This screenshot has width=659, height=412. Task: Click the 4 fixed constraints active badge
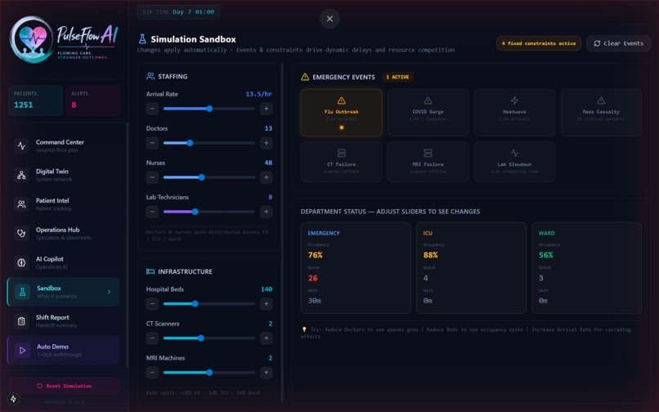(x=538, y=43)
